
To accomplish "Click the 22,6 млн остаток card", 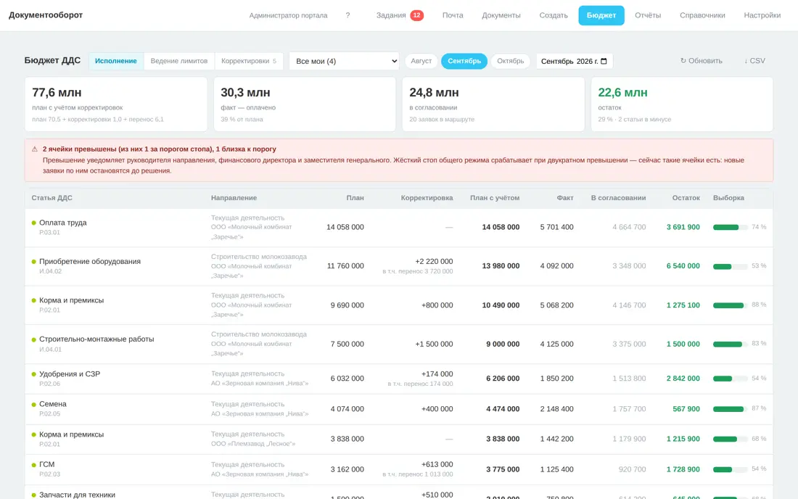I will click(682, 104).
